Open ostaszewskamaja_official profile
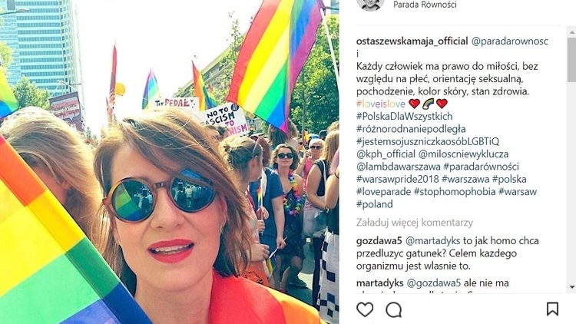This screenshot has width=576, height=324. [412, 41]
